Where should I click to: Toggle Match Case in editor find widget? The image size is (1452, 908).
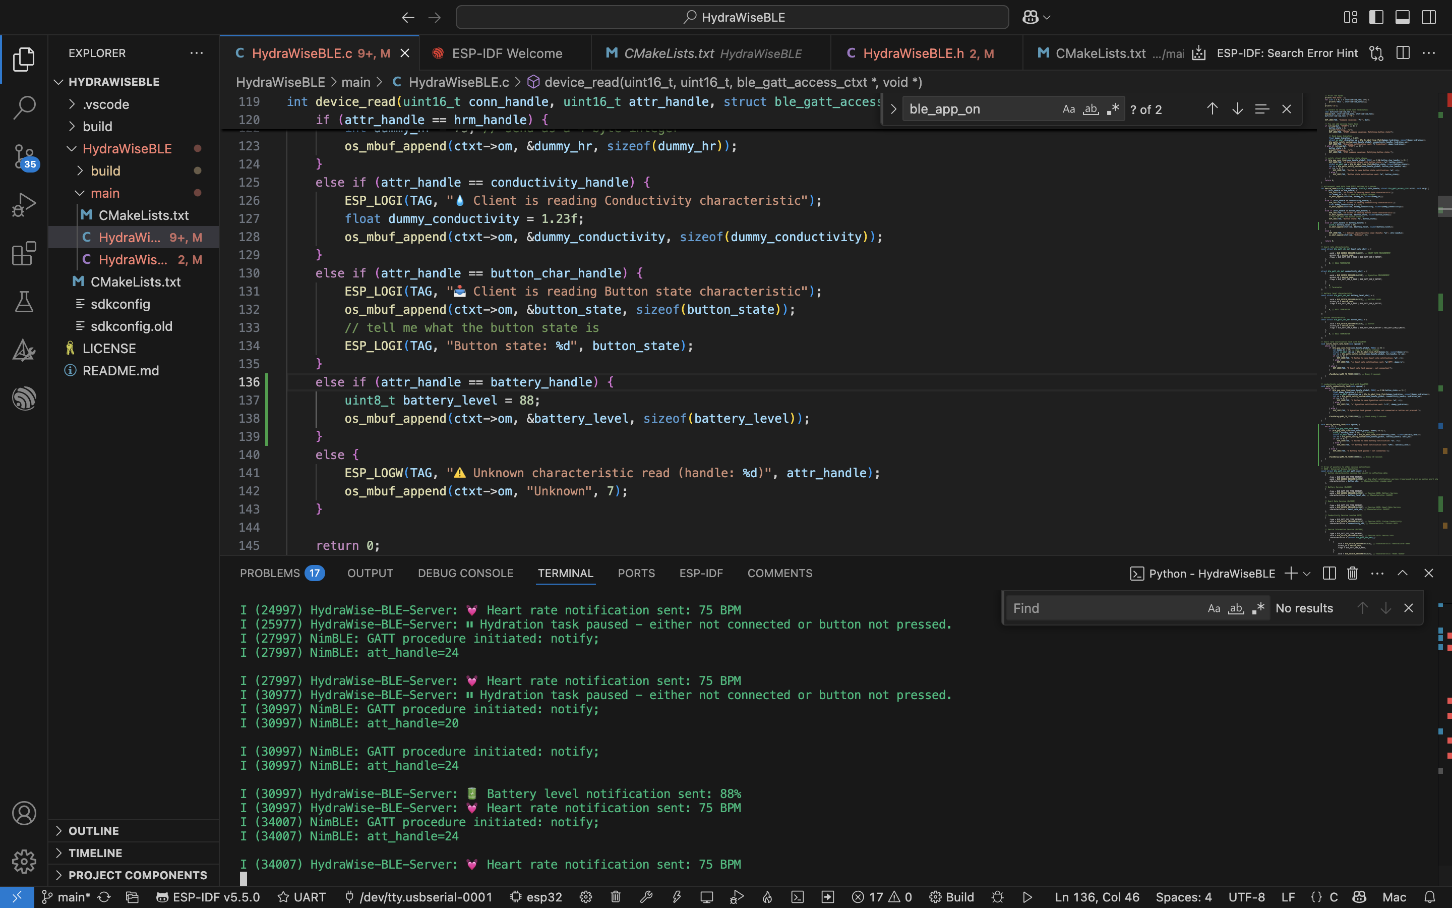[1069, 109]
